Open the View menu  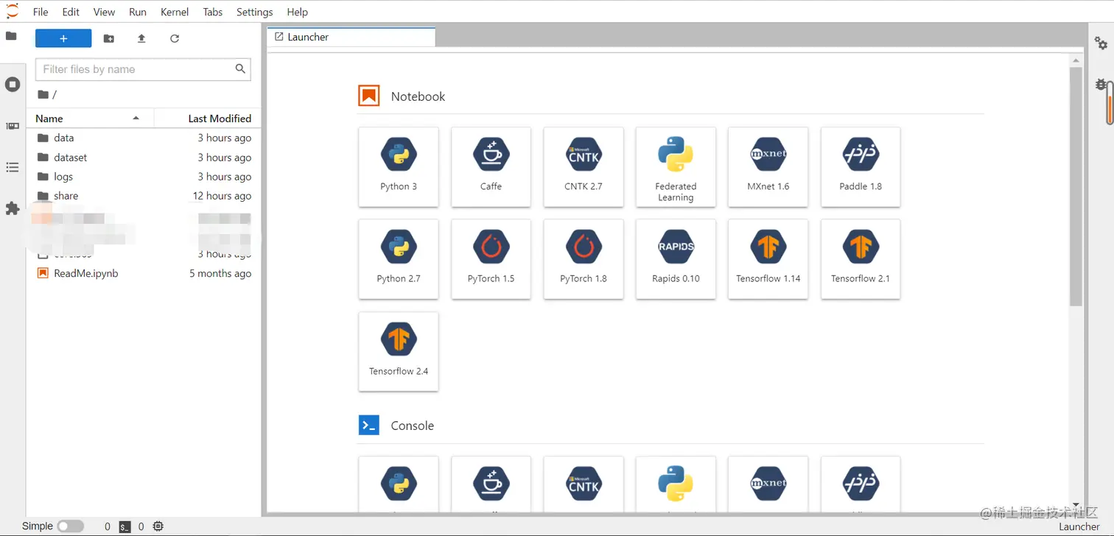point(104,12)
